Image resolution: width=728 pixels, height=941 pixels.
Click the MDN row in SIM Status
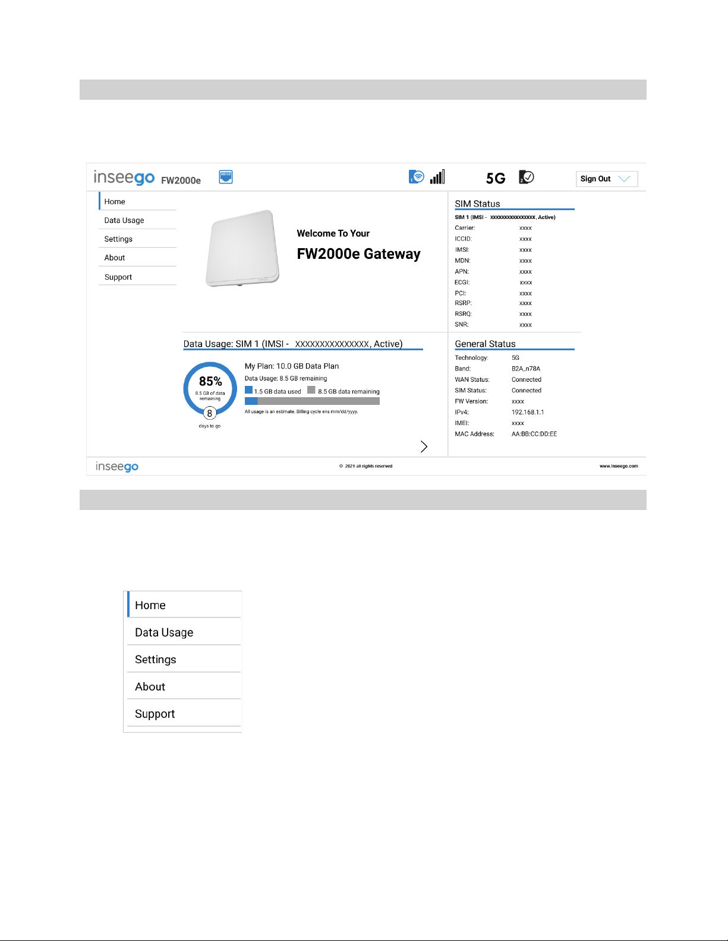(493, 261)
